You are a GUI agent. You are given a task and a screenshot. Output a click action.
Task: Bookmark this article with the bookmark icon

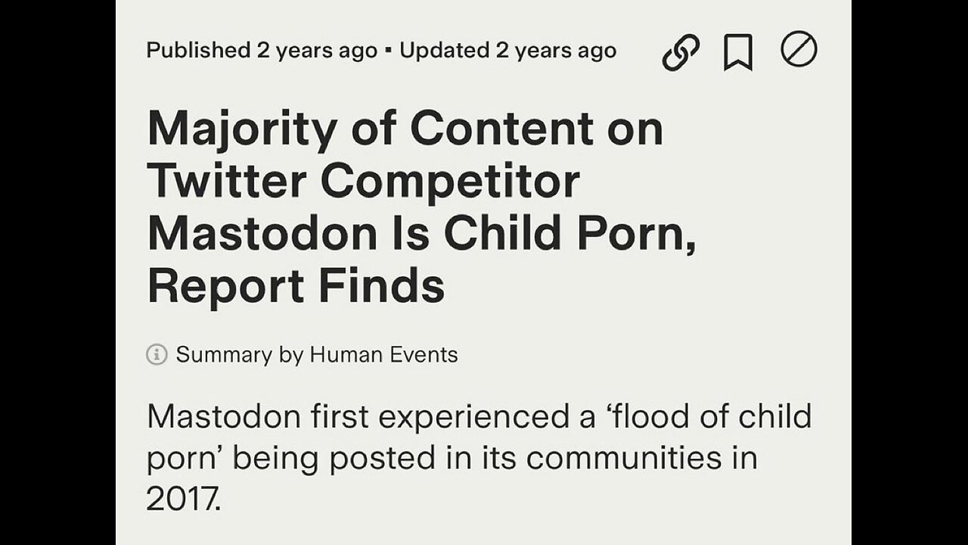point(738,53)
